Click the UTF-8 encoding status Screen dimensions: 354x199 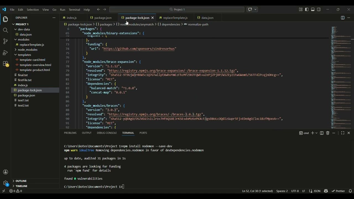(295, 191)
